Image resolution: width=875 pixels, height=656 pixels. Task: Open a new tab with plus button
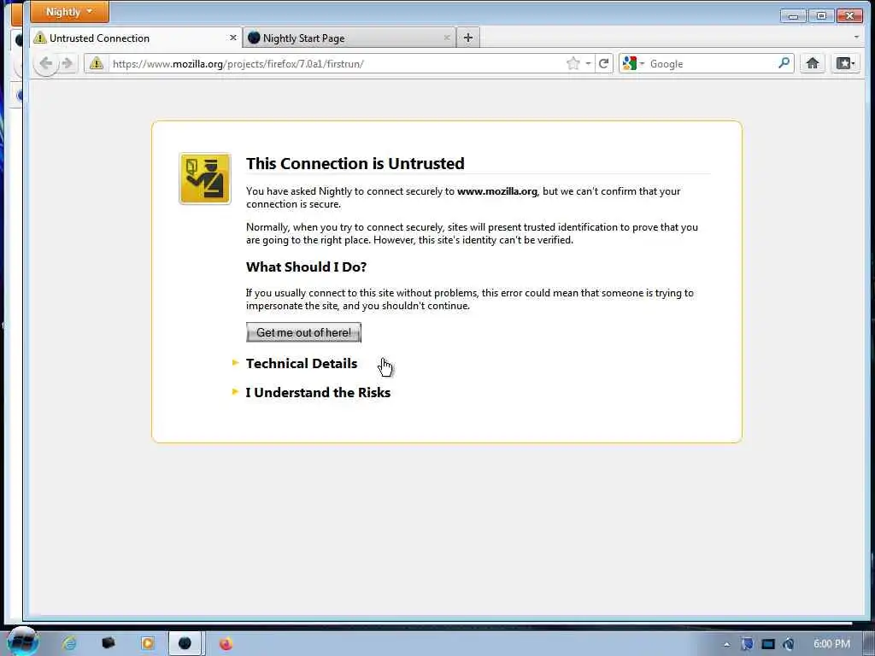tap(468, 38)
